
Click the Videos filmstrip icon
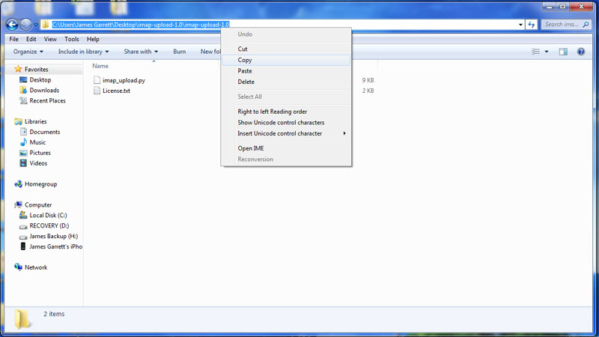click(23, 163)
